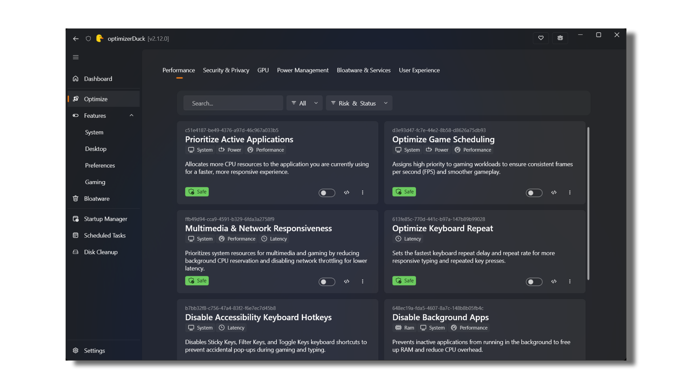This screenshot has height=389, width=692.
Task: Click Safe badge on Optimize Keyboard Repeat
Action: pos(404,281)
